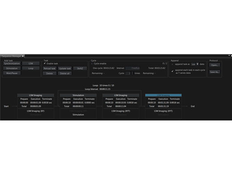Click the Start label of the sequence
This screenshot has height=174, width=232.
point(6,106)
